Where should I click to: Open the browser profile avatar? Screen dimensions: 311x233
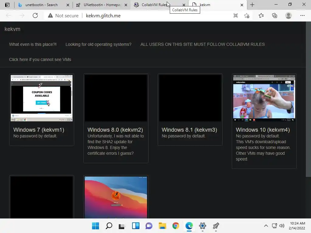click(289, 15)
